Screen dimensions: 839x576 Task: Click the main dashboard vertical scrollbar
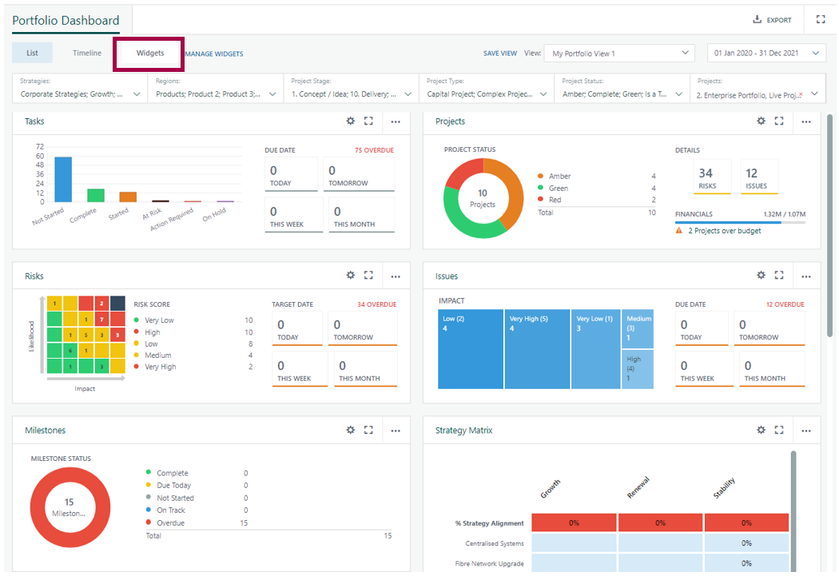coord(830,224)
